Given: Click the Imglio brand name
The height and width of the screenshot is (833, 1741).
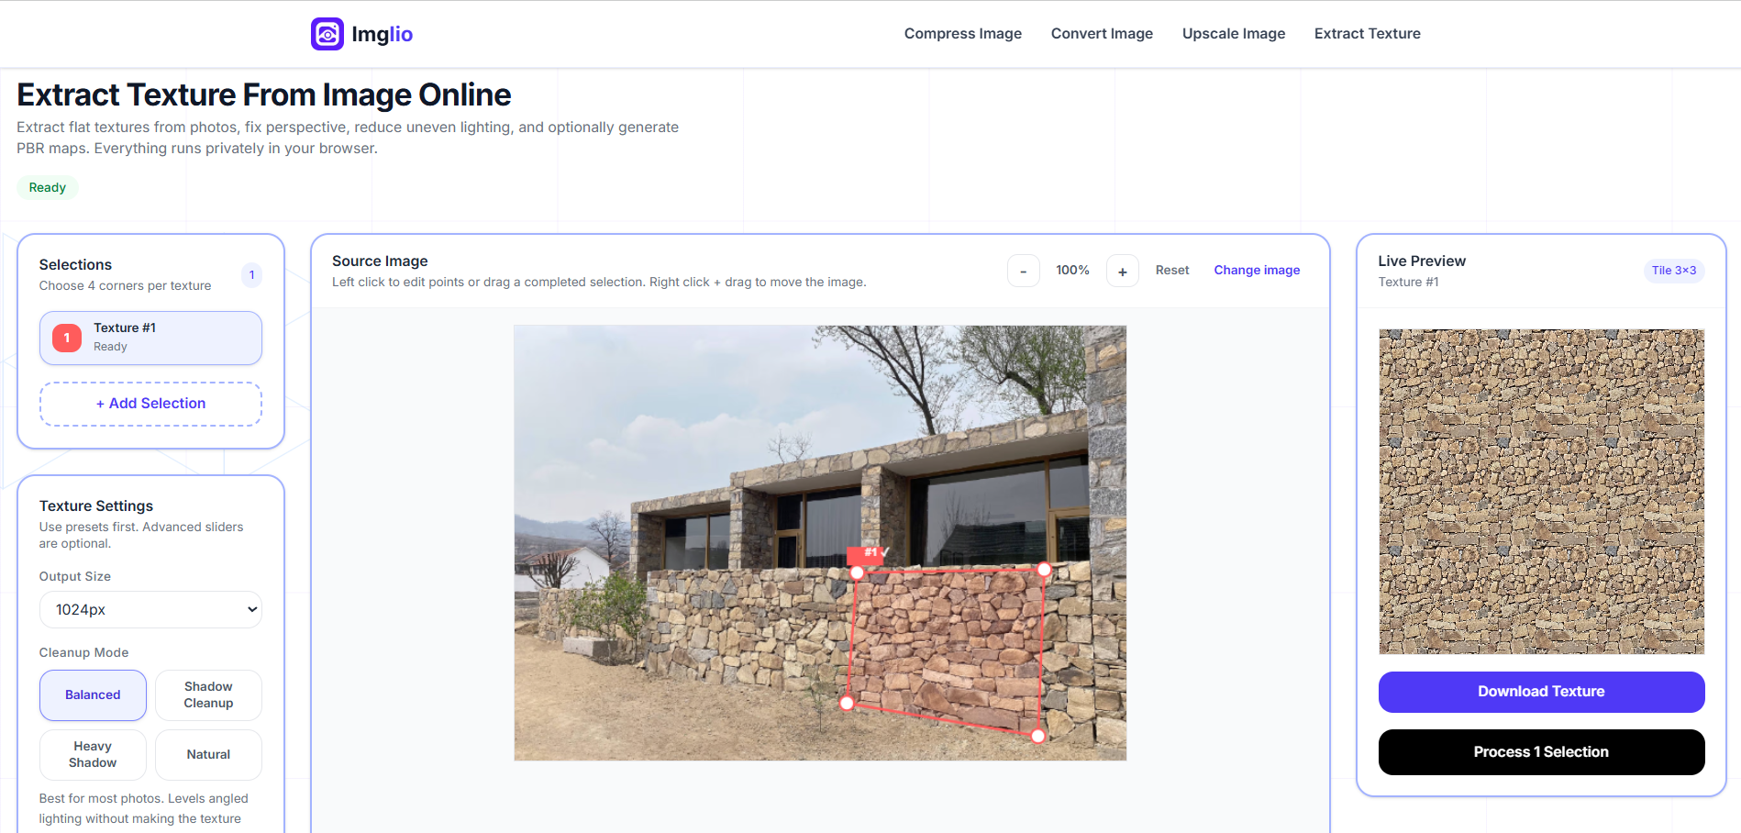Looking at the screenshot, I should pyautogui.click(x=382, y=34).
